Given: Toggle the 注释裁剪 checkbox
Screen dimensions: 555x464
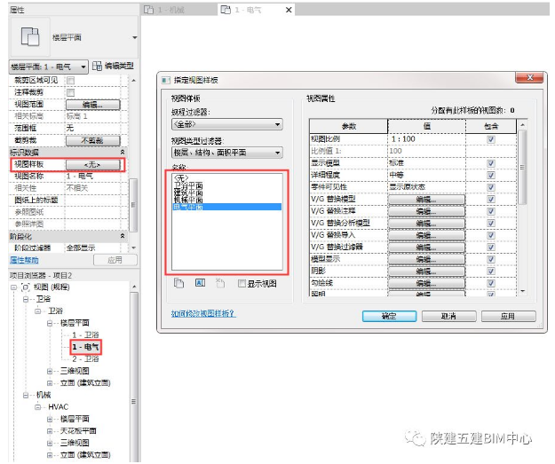Looking at the screenshot, I should coord(71,92).
